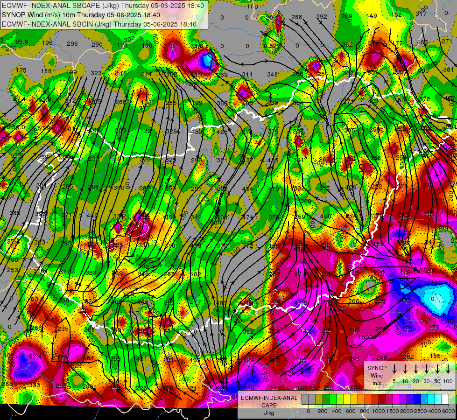Click the station value 382 on the map
457x420 pixels.
(x=248, y=331)
